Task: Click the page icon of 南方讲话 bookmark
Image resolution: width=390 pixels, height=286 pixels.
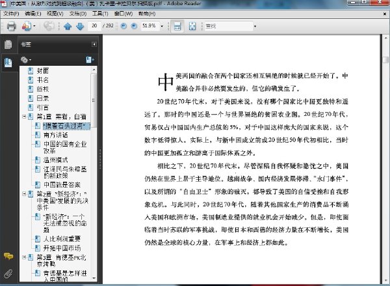Action: click(x=37, y=135)
